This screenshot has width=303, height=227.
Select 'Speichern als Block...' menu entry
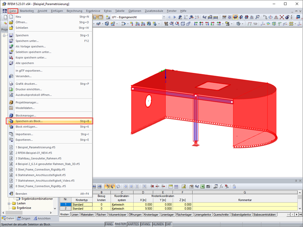point(50,121)
